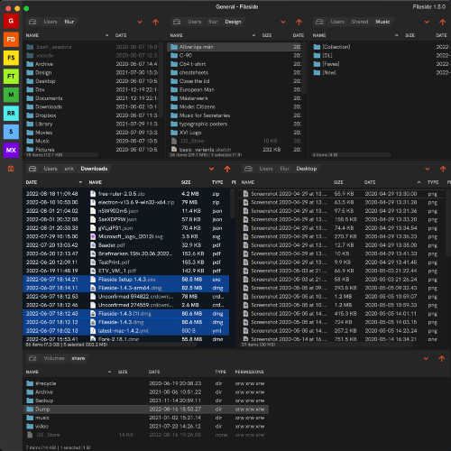Image resolution: width=451 pixels, height=451 pixels.
Task: Switch to the orange FD layout tab
Action: [x=11, y=40]
